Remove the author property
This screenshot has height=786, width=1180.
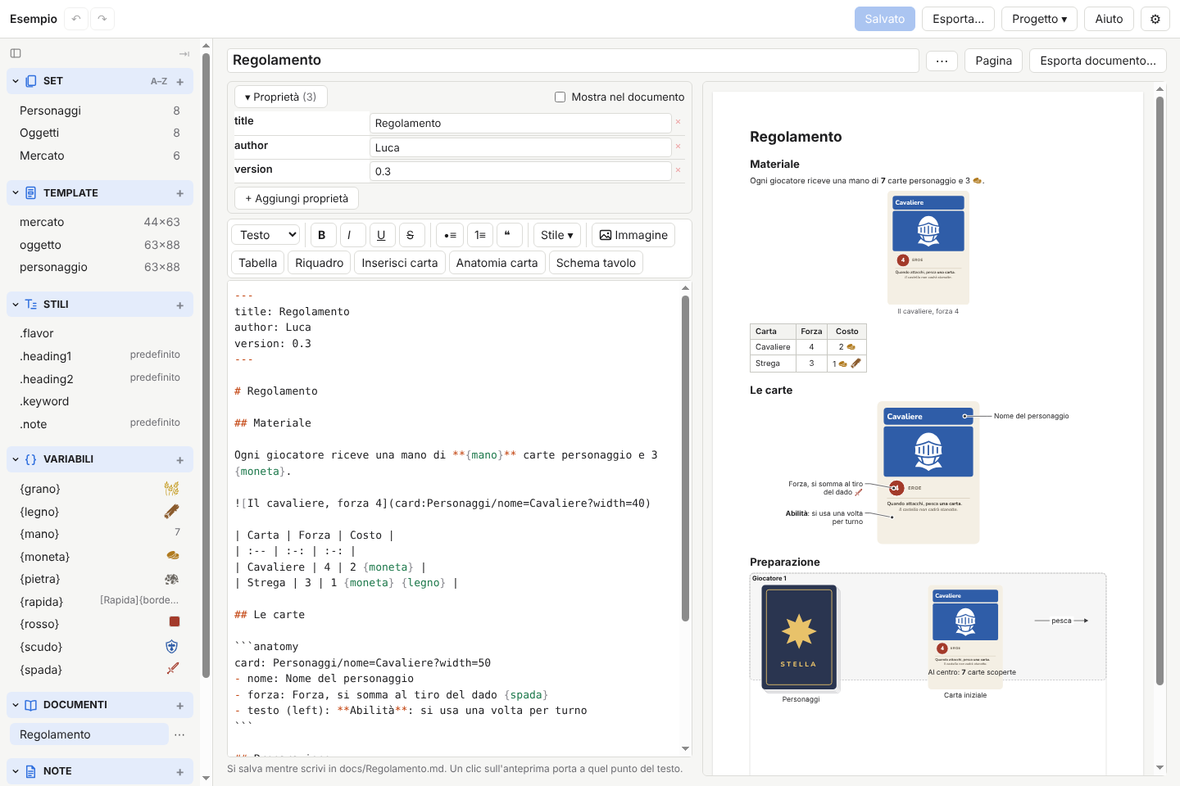click(x=678, y=147)
